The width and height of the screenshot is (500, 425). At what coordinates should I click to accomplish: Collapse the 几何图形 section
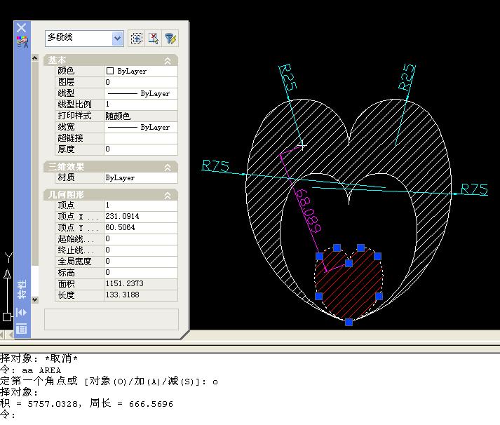(168, 195)
